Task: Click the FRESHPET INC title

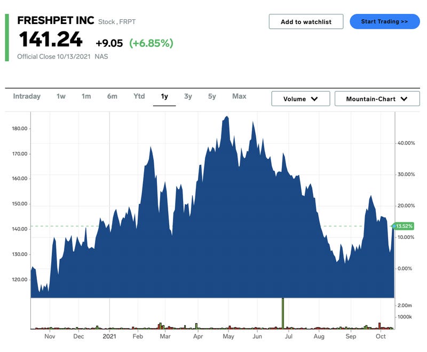Action: pyautogui.click(x=56, y=20)
